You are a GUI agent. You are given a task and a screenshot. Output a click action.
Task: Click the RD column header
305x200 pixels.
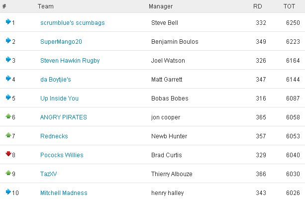(258, 6)
